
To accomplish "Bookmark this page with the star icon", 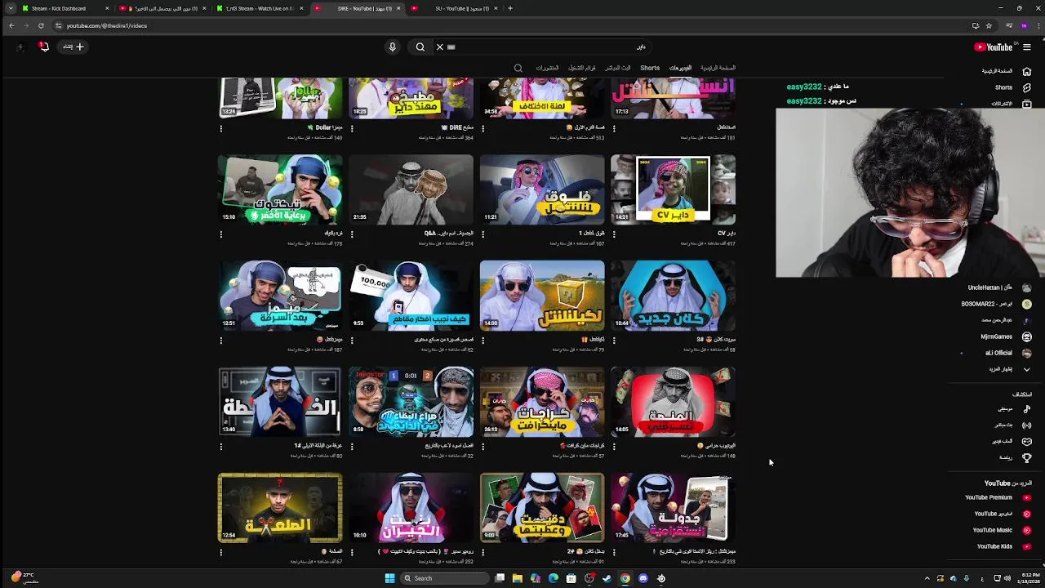I will click(989, 25).
